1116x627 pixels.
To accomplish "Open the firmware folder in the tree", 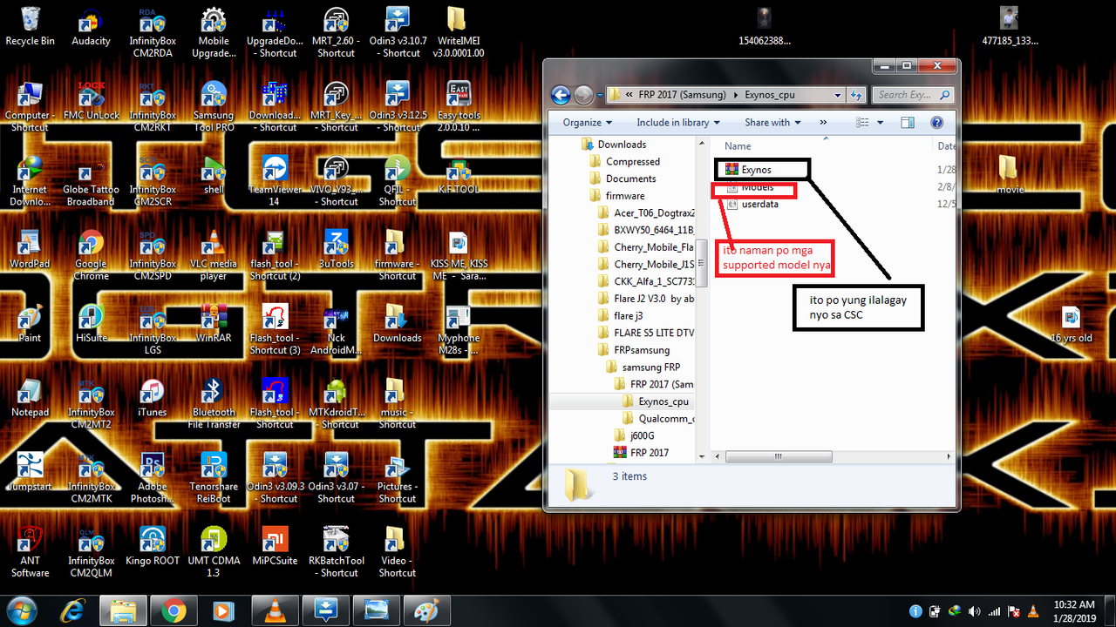I will point(617,196).
